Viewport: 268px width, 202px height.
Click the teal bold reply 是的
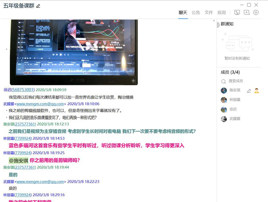coord(13,175)
